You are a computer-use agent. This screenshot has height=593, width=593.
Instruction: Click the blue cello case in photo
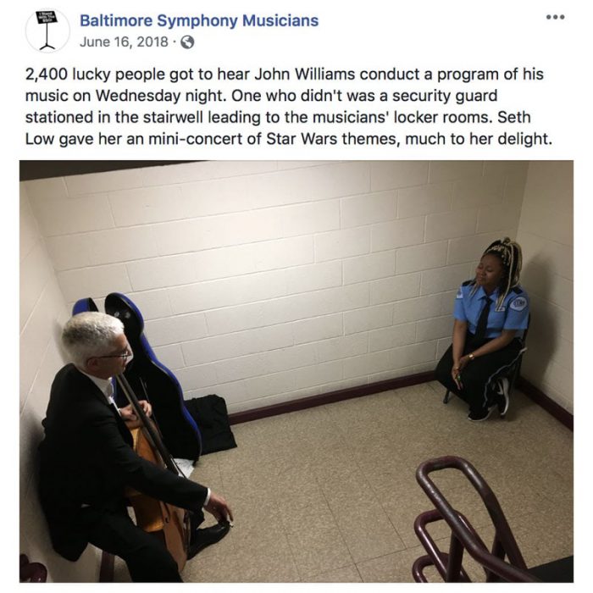click(144, 374)
